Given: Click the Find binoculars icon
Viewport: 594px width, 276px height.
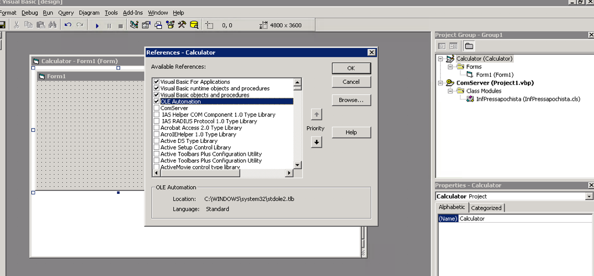Looking at the screenshot, I should pos(53,25).
